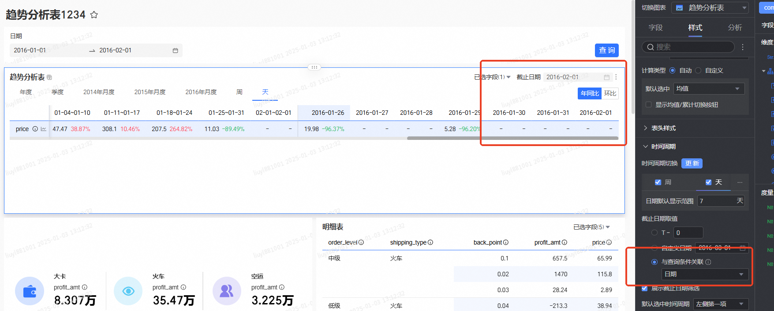The width and height of the screenshot is (774, 311).
Task: Click the trend chart icon next to price
Action: pyautogui.click(x=43, y=129)
